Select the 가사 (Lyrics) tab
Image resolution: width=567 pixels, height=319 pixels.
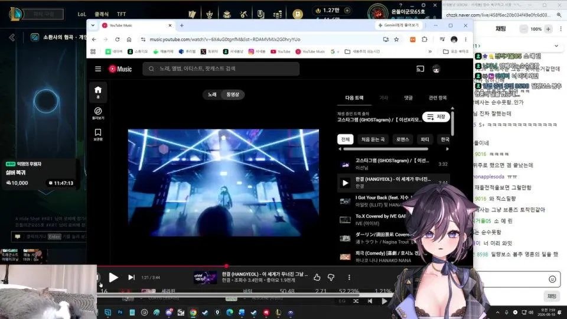[x=384, y=97]
